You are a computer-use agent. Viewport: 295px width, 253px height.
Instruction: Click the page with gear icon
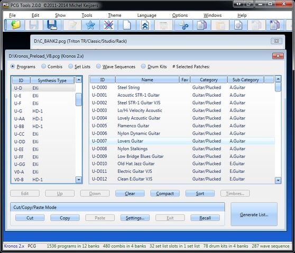tap(238, 25)
